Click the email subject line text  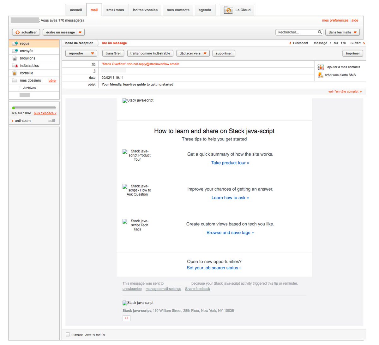[137, 85]
